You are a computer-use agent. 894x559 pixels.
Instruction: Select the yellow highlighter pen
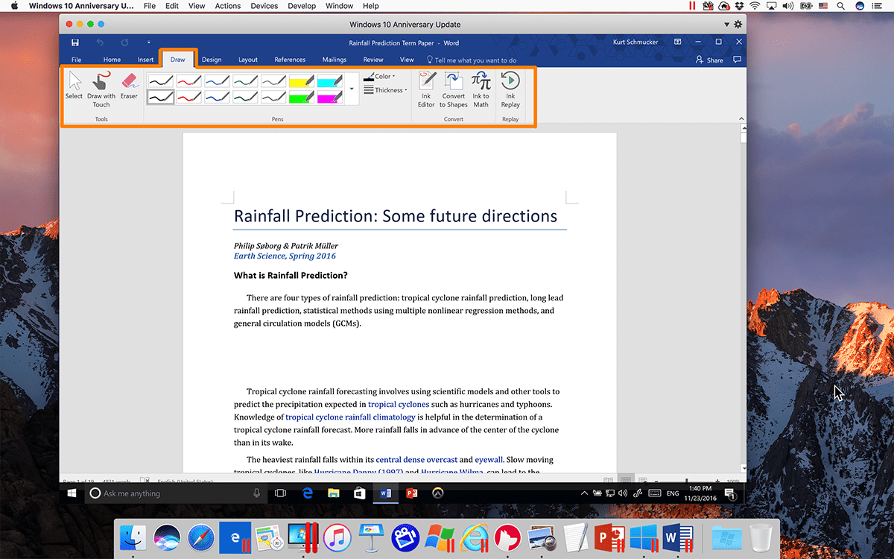(302, 80)
